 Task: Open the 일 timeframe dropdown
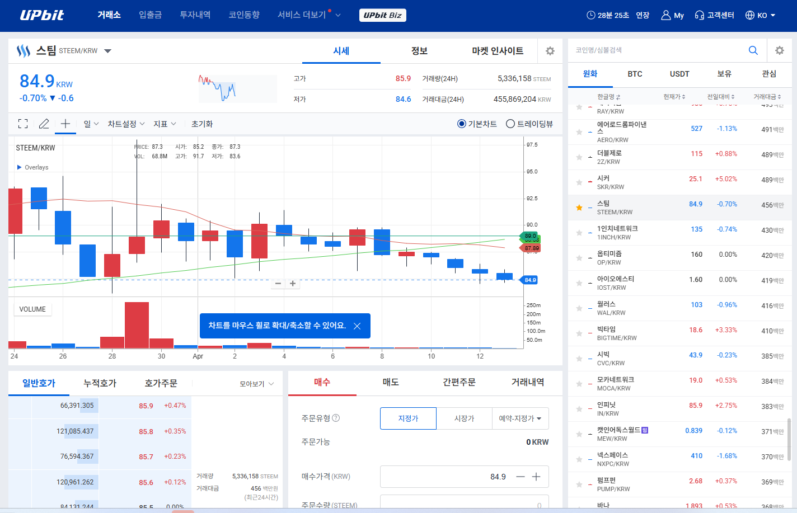[91, 124]
